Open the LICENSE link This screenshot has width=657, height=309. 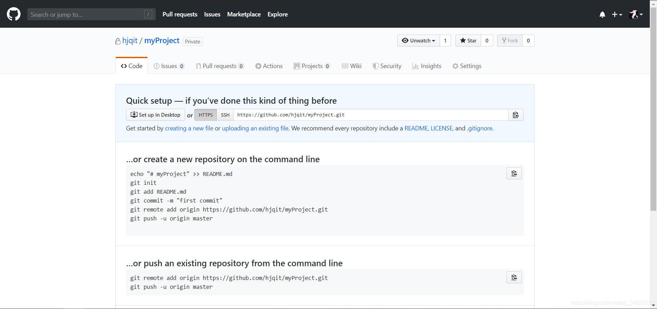pos(441,128)
